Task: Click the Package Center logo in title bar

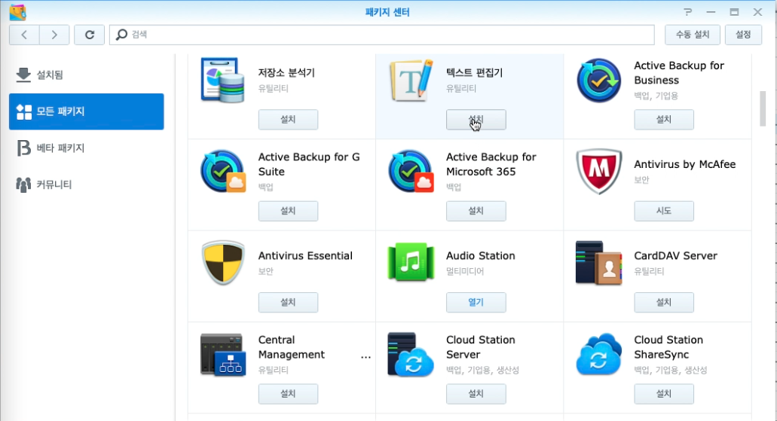Action: pyautogui.click(x=17, y=12)
